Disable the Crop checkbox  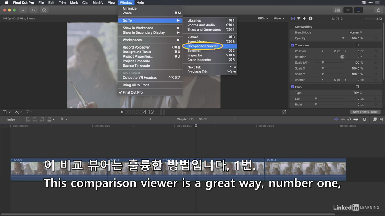(292, 87)
